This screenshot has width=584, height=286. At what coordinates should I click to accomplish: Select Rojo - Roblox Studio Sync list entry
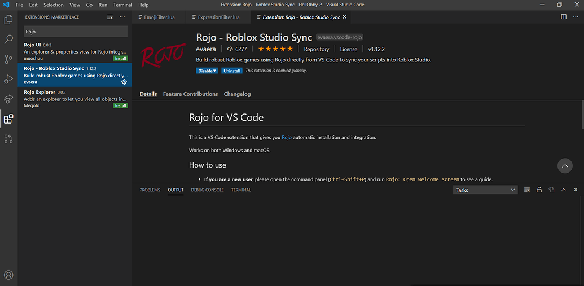74,75
